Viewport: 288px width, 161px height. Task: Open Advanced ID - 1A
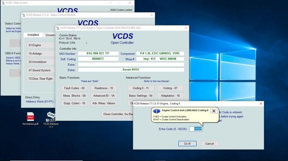(x=104, y=96)
